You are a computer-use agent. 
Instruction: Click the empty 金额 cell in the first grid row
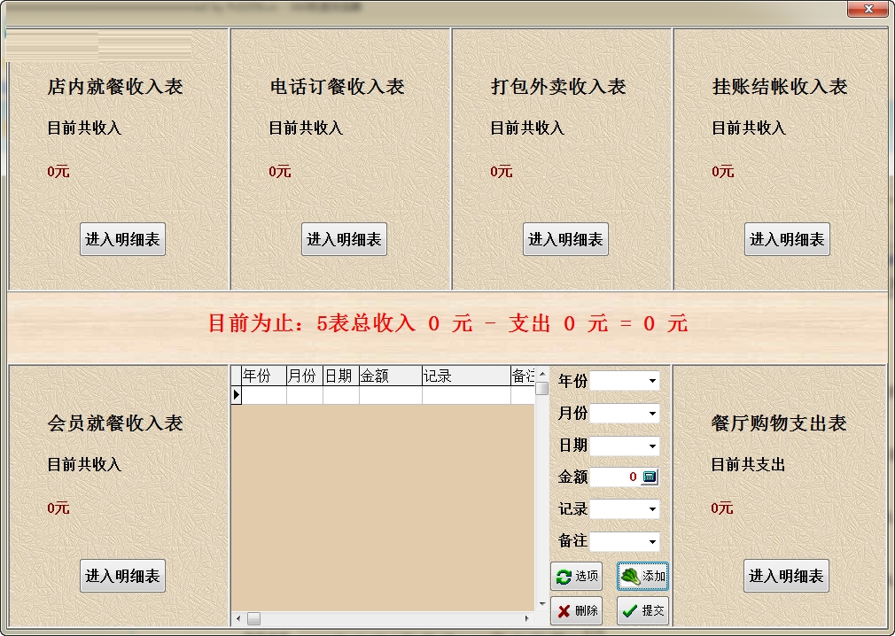click(x=391, y=395)
